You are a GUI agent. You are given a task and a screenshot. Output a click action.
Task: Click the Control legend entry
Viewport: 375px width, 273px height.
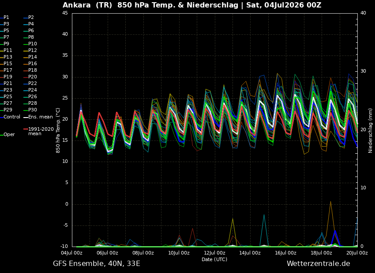pyautogui.click(x=10, y=117)
